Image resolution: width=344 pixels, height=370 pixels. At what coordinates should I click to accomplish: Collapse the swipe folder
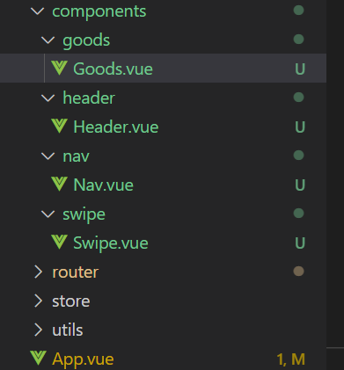[x=48, y=214]
